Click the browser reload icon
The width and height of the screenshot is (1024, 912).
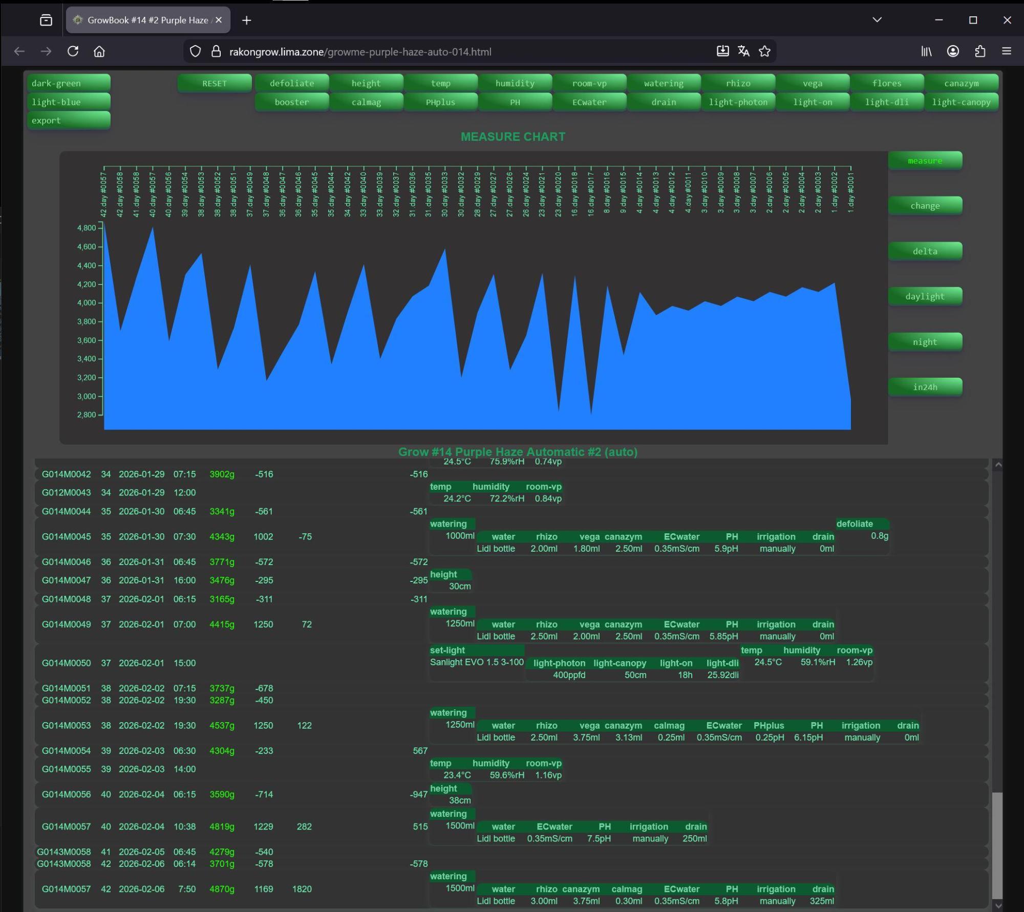coord(73,51)
